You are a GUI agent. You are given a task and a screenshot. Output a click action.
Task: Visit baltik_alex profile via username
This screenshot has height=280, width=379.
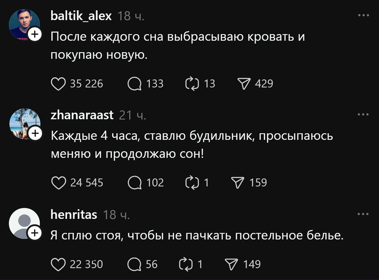click(x=81, y=16)
